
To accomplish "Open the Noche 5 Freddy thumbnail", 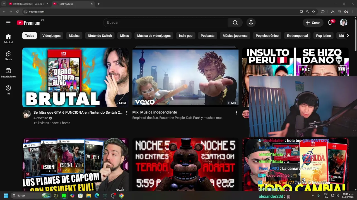I will point(185,164).
